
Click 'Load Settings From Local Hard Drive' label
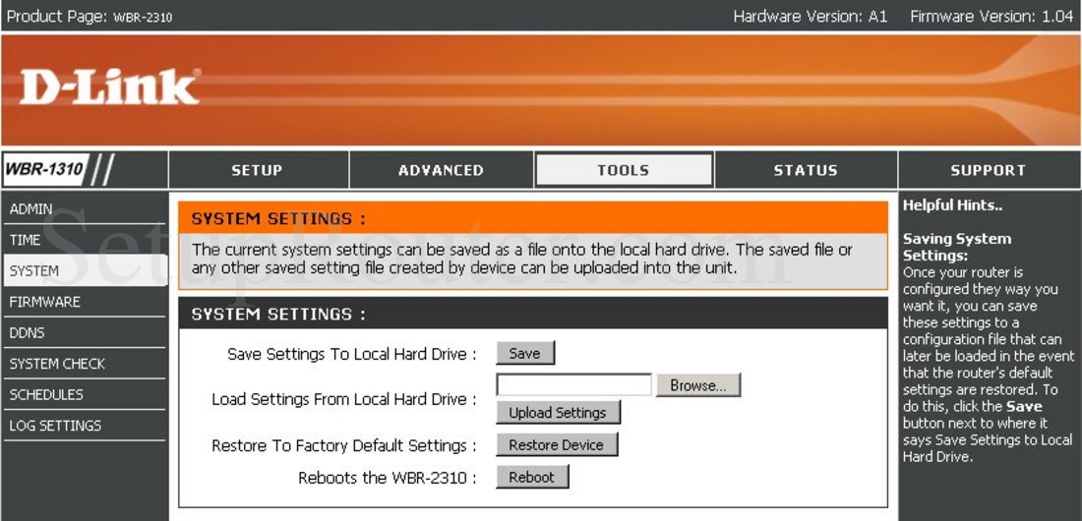(x=344, y=399)
